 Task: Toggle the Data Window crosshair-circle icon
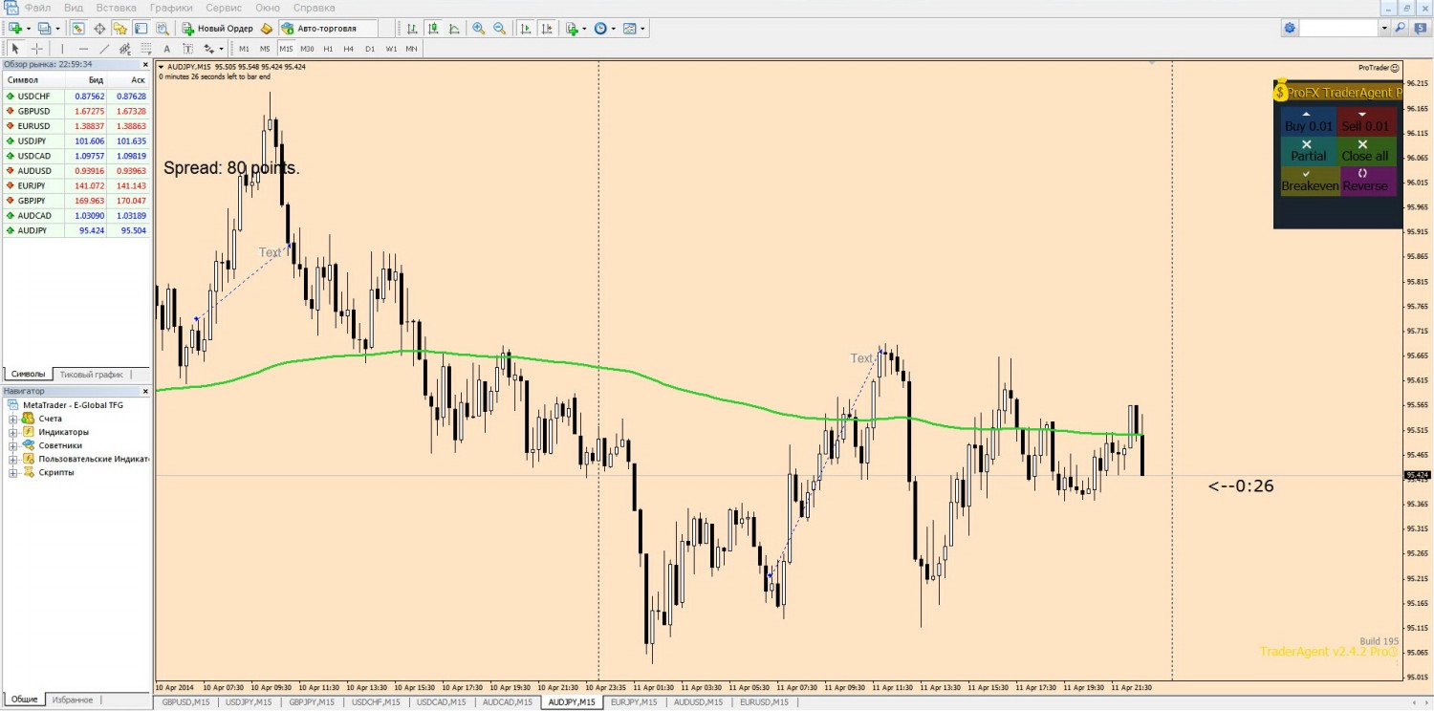[x=99, y=29]
